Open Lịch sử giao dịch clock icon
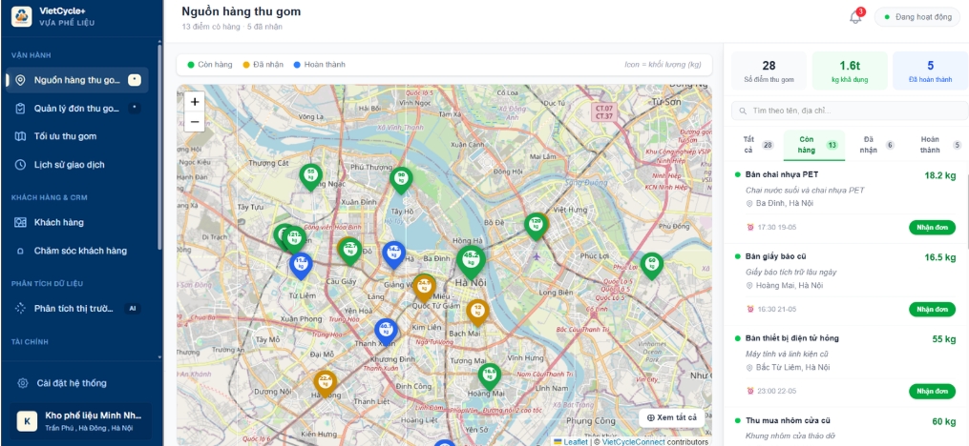The height and width of the screenshot is (446, 969). (x=20, y=165)
